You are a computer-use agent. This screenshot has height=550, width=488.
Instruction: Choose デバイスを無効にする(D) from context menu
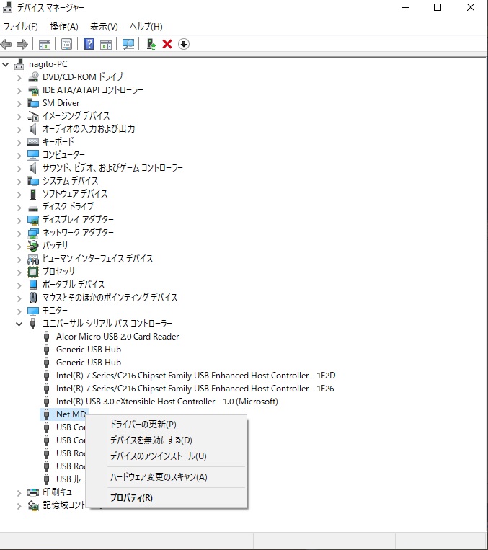tap(167, 440)
